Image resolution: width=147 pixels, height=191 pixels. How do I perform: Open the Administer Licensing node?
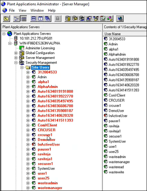pos(40,48)
